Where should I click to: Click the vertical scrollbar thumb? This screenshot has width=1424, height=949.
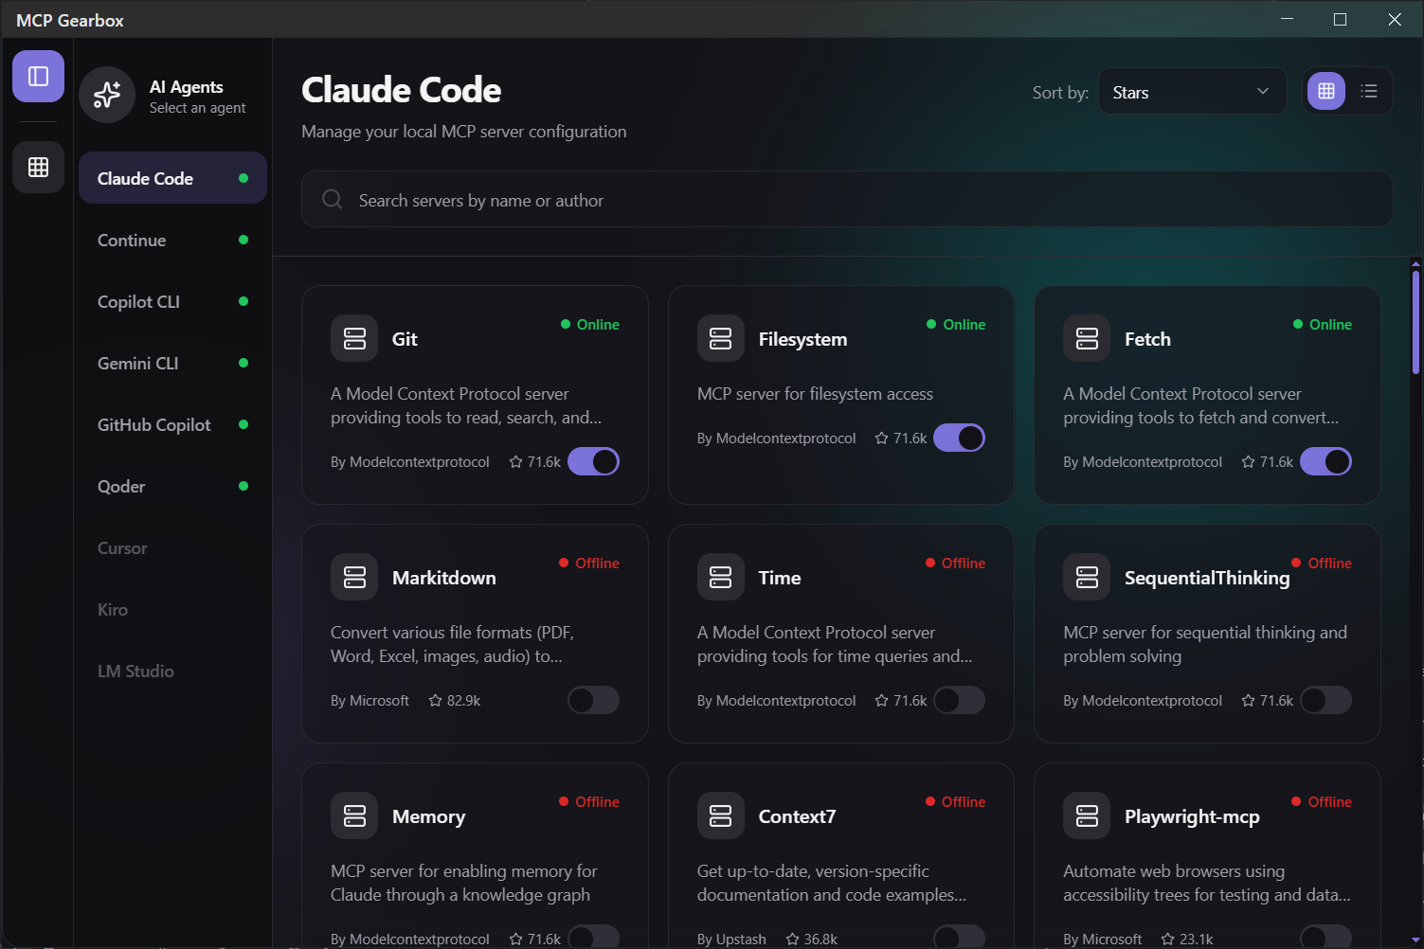click(1415, 322)
